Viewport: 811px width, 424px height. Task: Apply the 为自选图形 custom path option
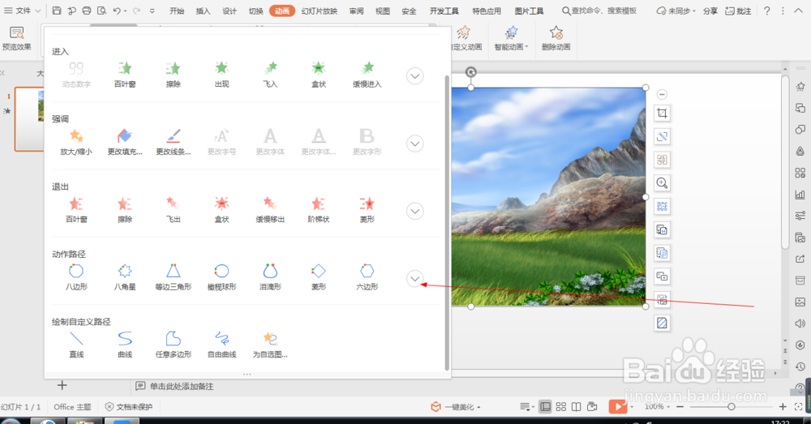point(270,345)
